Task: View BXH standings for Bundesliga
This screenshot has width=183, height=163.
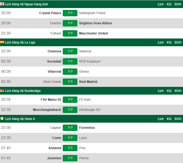Action: tap(178, 91)
